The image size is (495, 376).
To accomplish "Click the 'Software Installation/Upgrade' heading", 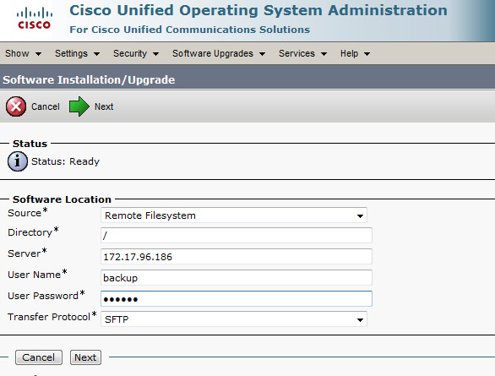I will pyautogui.click(x=89, y=80).
